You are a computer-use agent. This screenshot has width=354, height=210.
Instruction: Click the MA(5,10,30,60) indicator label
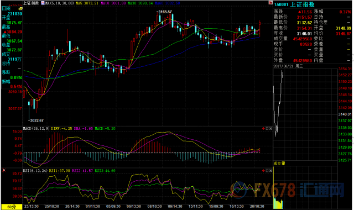[59, 3]
